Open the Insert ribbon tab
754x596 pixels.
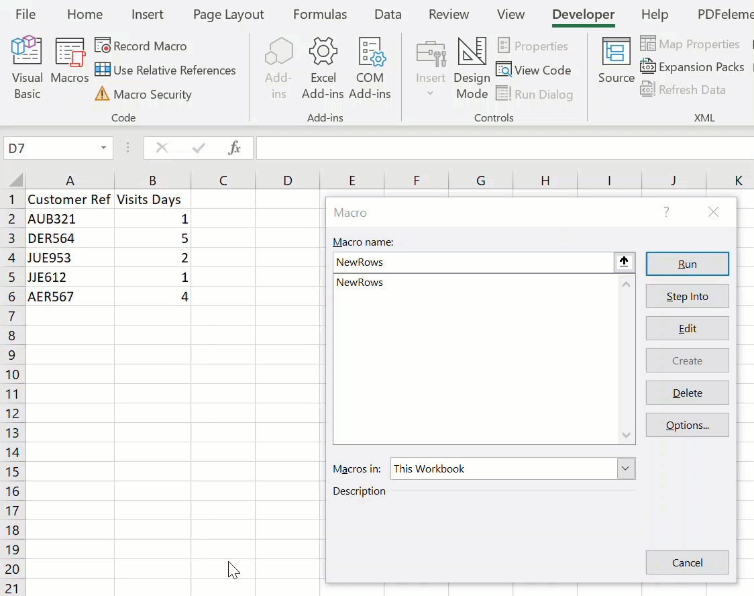[x=147, y=15]
